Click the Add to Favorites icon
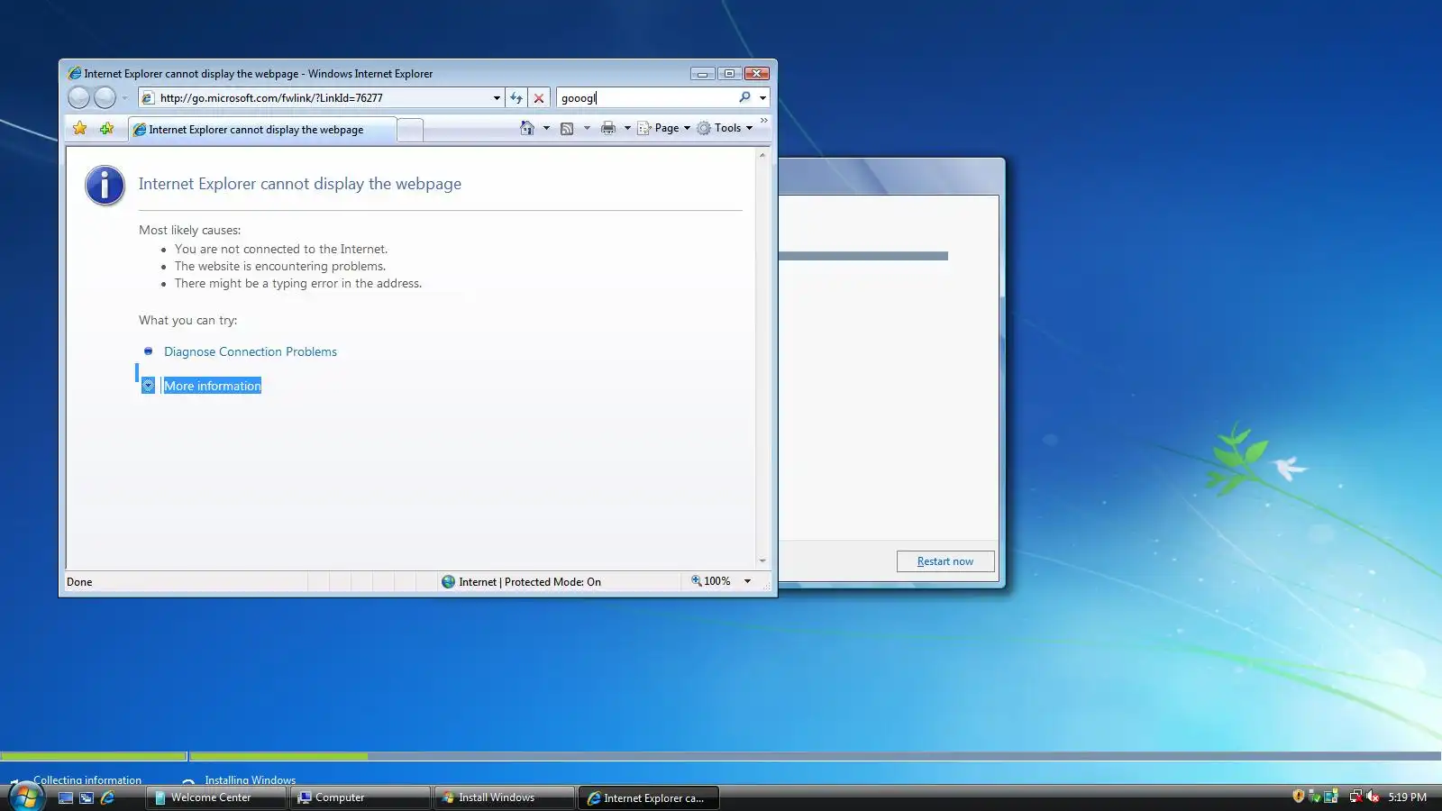 107,128
